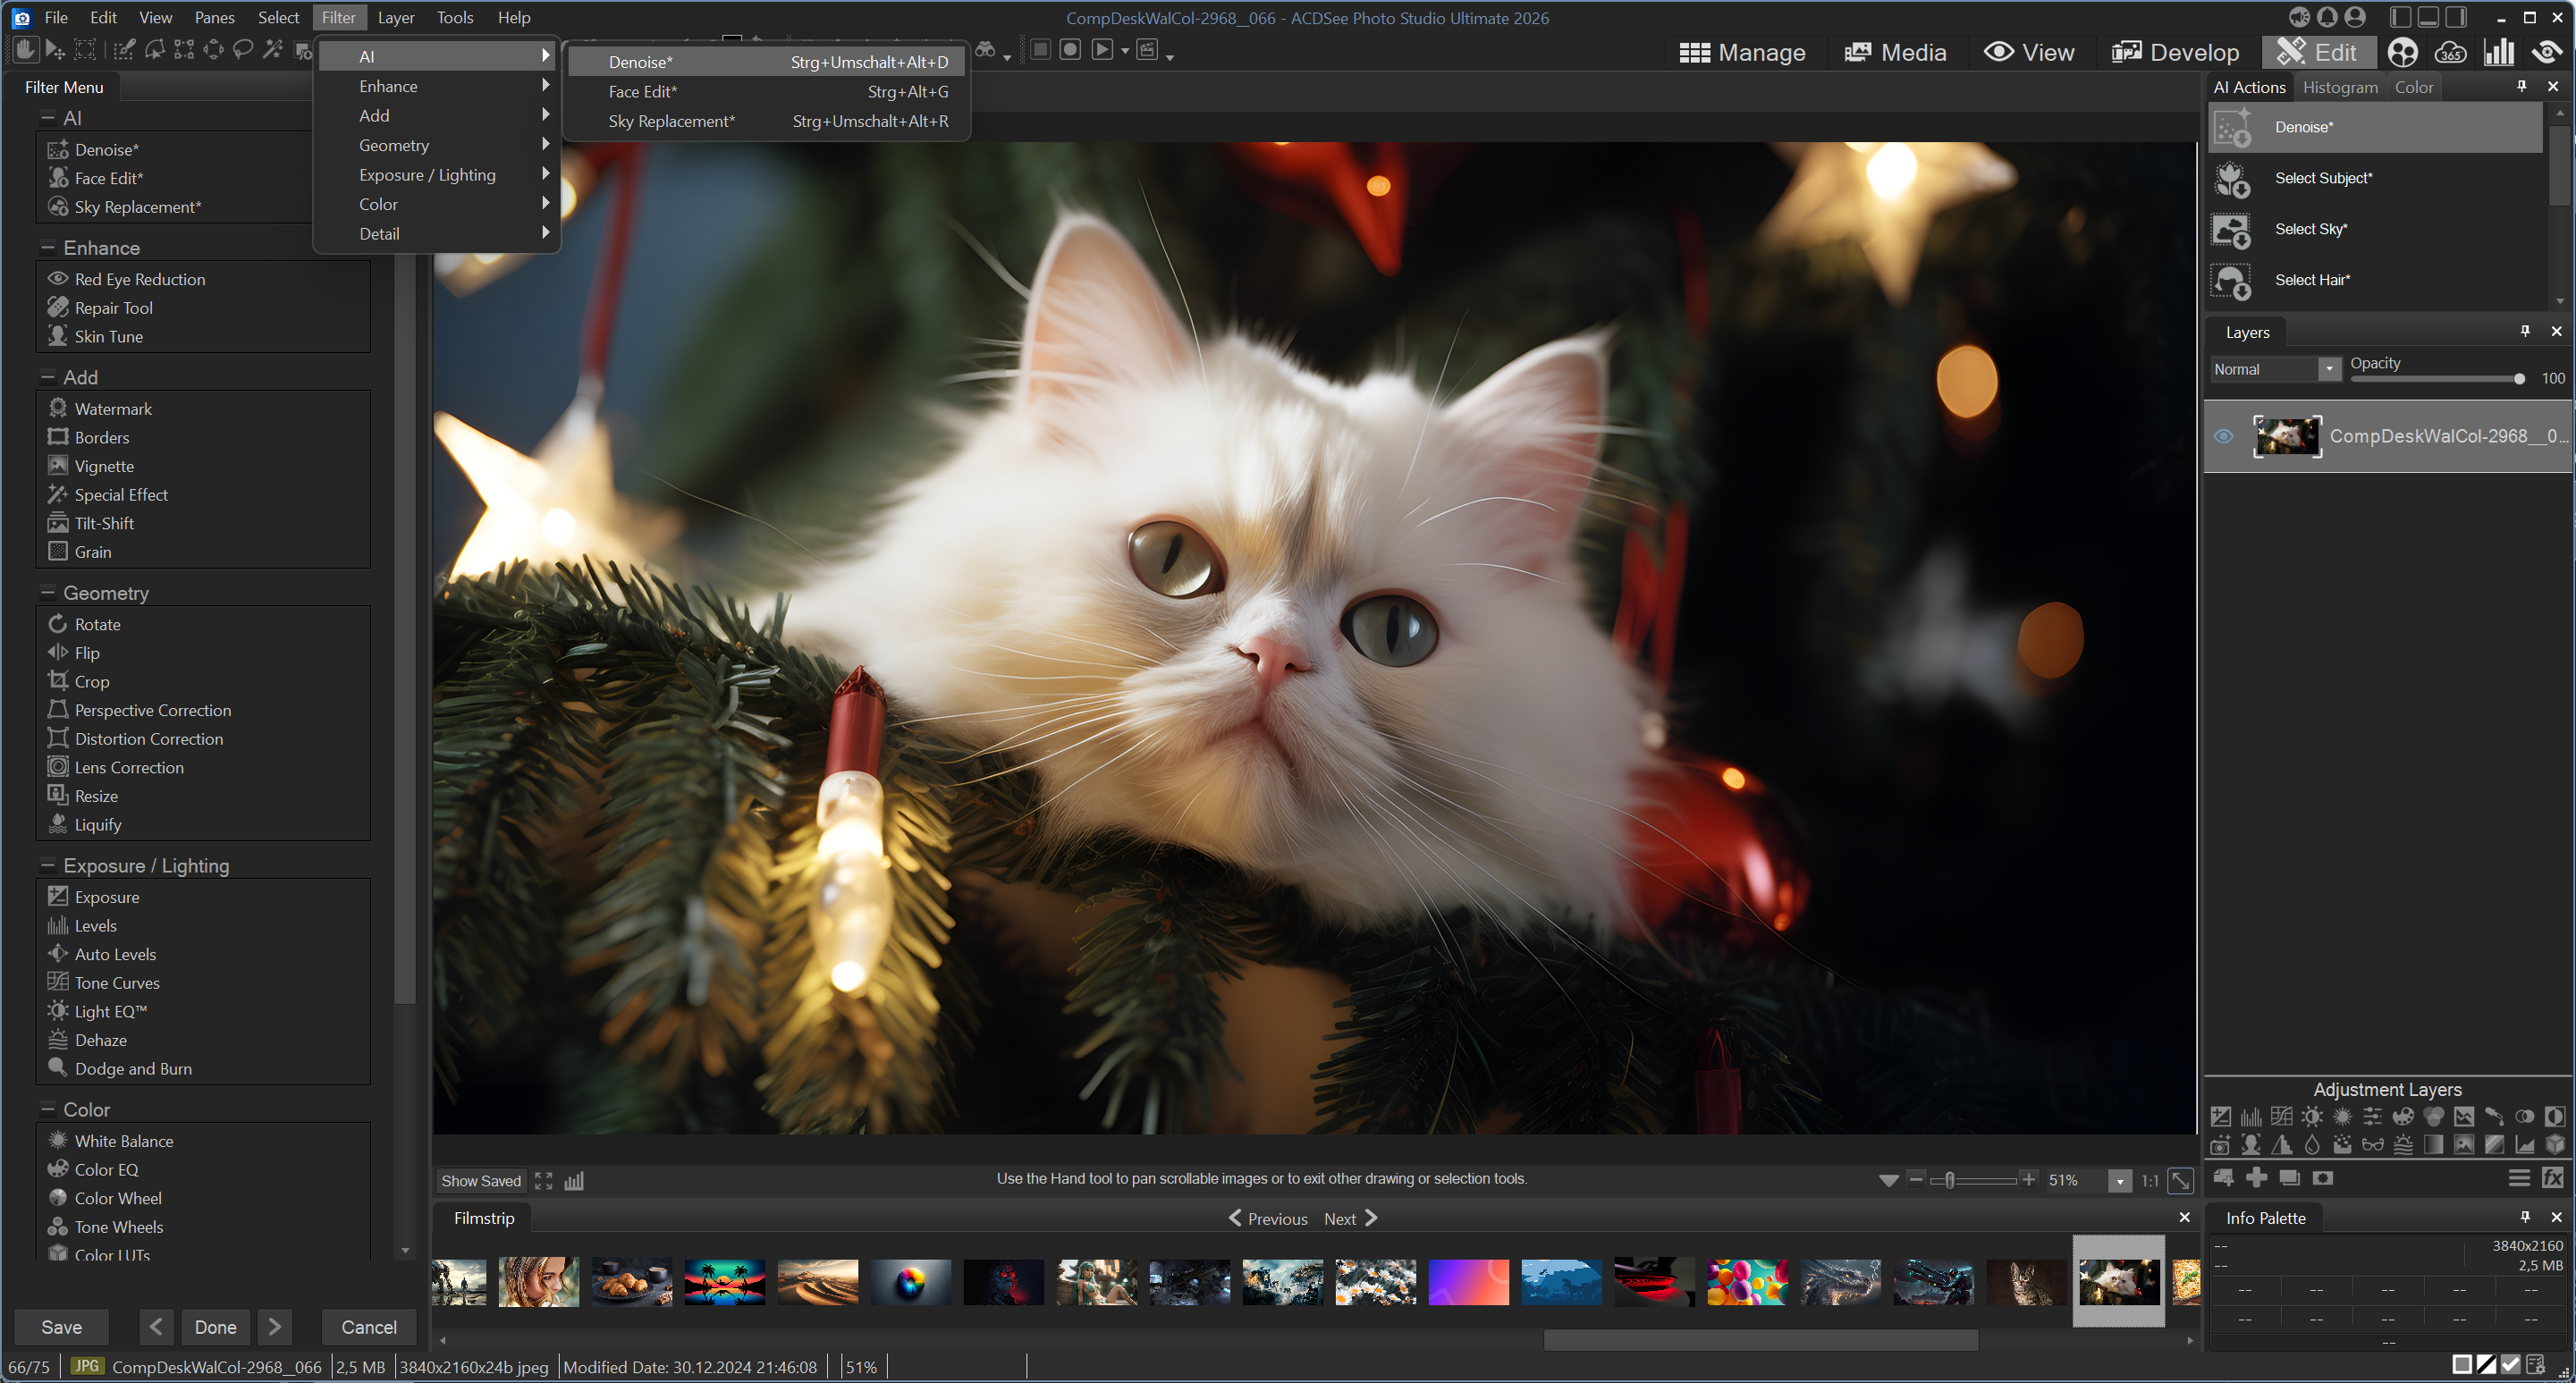Choose Sky Replacement from AI submenu
2576x1383 pixels.
click(671, 121)
